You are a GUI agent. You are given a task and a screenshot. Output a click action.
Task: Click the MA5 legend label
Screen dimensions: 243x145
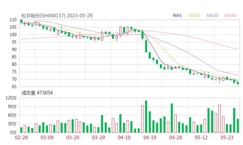point(177,15)
